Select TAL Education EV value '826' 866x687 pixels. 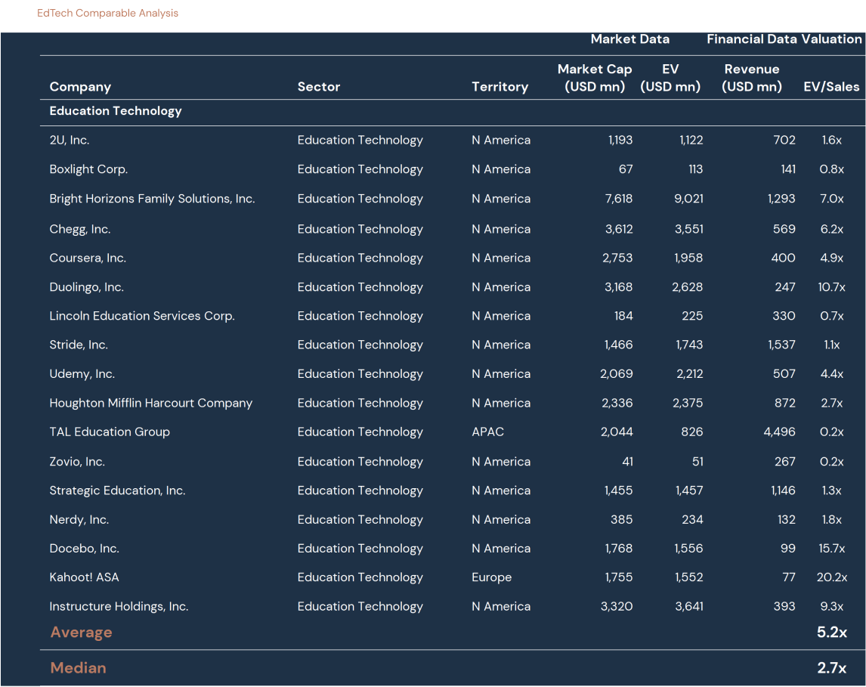point(692,432)
